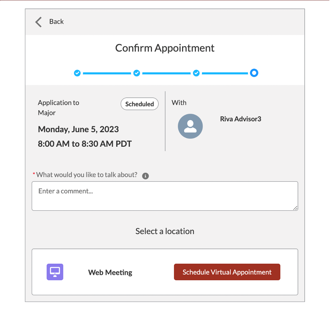Select the third completed progress step
The image size is (330, 309).
(196, 73)
